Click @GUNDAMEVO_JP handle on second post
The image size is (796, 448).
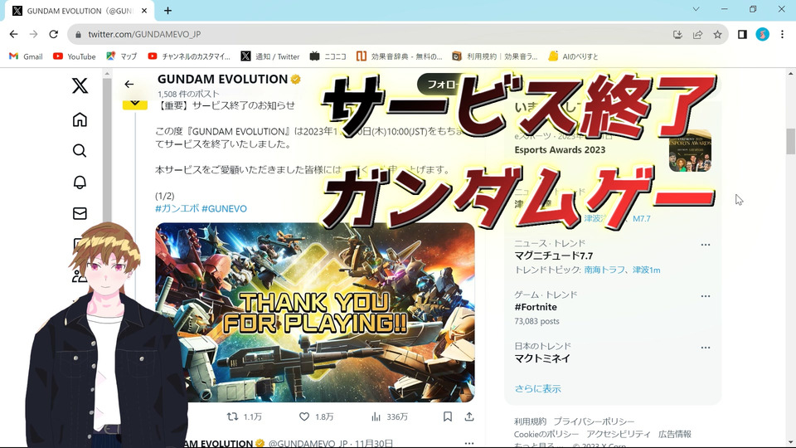(x=308, y=443)
